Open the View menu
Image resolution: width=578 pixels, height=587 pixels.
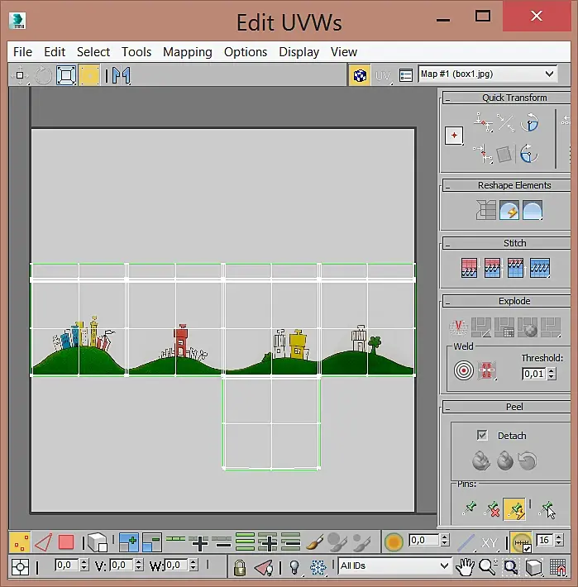[344, 51]
